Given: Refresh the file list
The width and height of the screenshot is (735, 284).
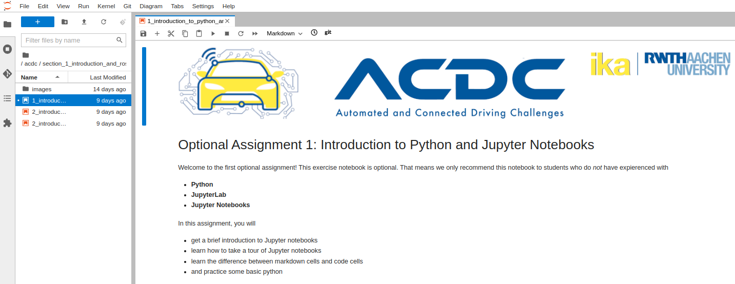Looking at the screenshot, I should pos(104,22).
